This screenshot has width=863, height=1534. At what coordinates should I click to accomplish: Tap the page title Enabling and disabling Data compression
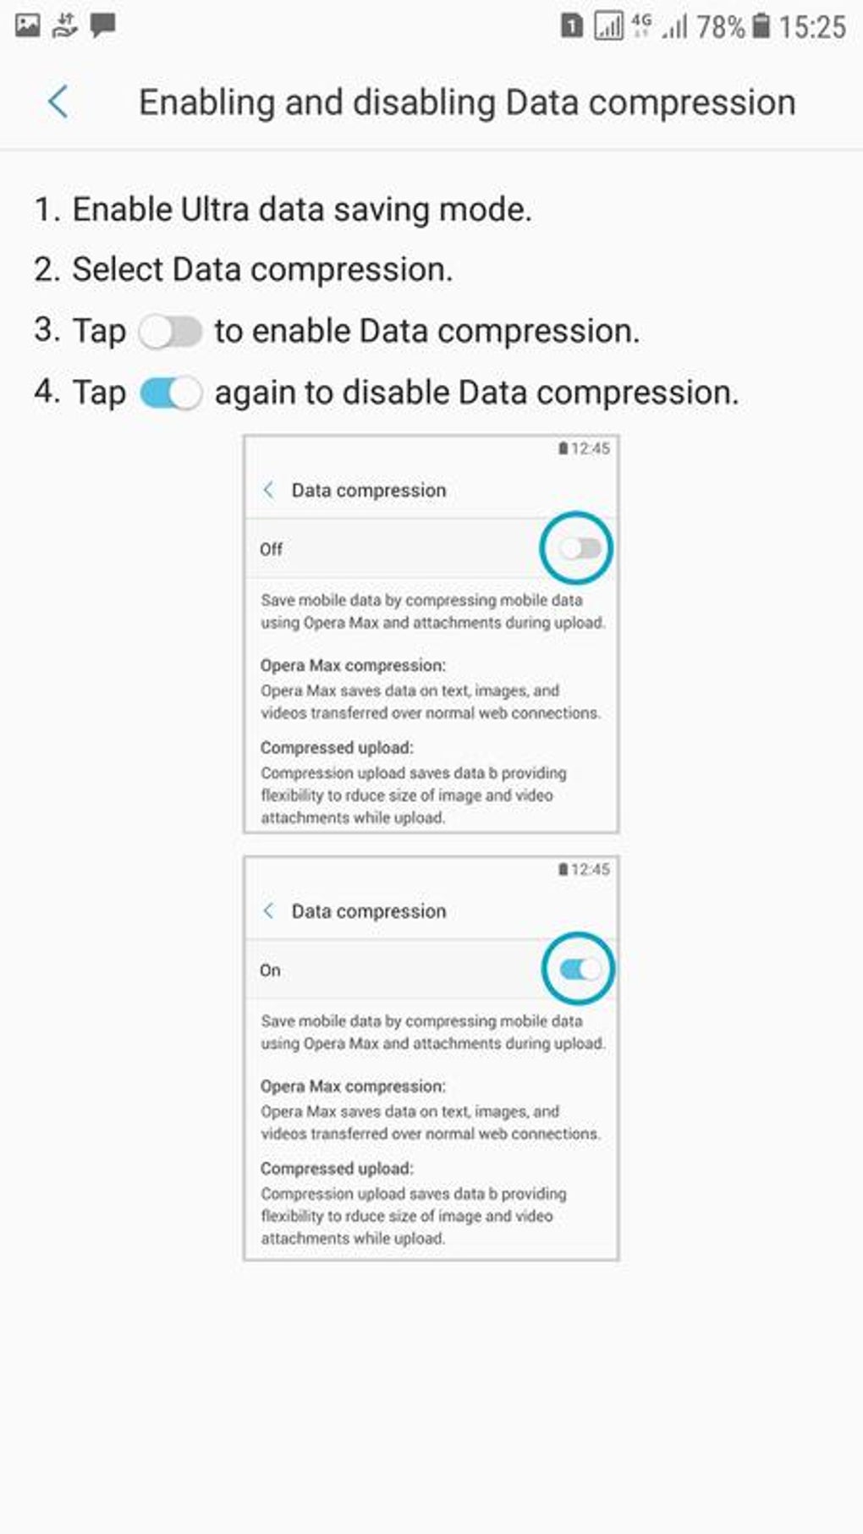(x=467, y=102)
